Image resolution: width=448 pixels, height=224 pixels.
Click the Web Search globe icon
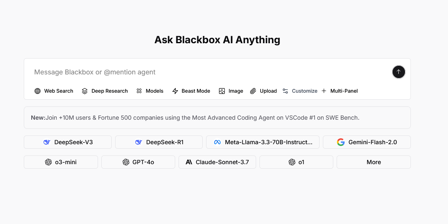pos(38,91)
